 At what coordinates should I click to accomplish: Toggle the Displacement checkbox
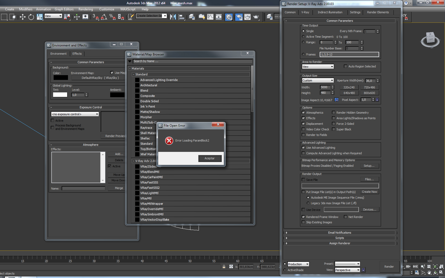(303, 124)
